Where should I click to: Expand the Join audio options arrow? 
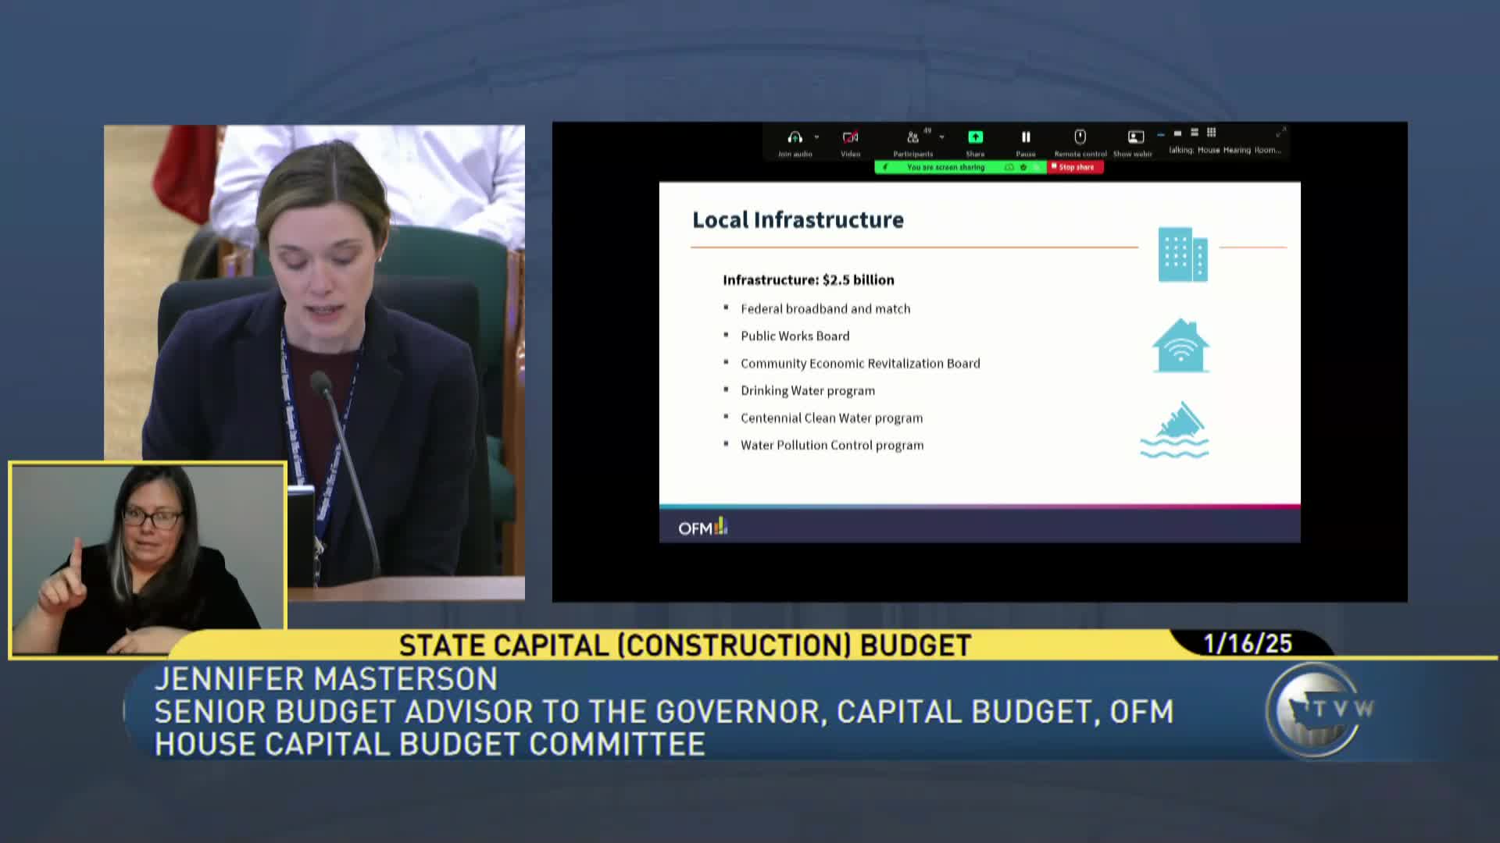point(816,137)
